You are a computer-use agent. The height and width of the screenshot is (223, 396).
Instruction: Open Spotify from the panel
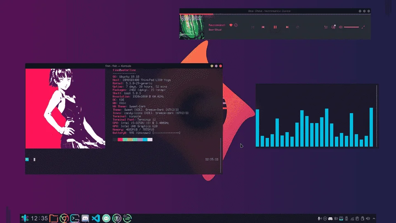[127, 218]
